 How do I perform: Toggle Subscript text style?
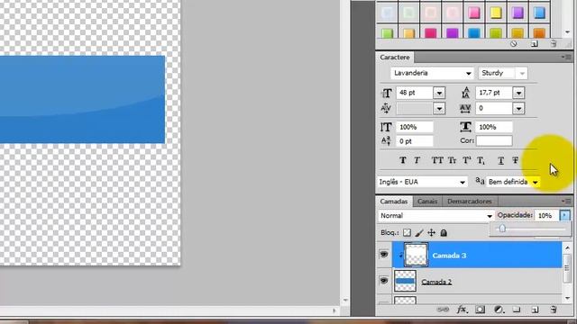(481, 160)
